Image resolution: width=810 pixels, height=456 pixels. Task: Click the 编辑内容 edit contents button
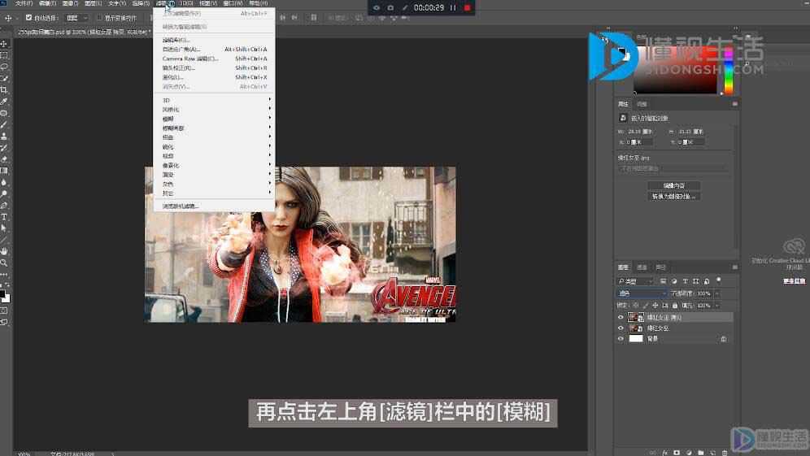tap(673, 185)
